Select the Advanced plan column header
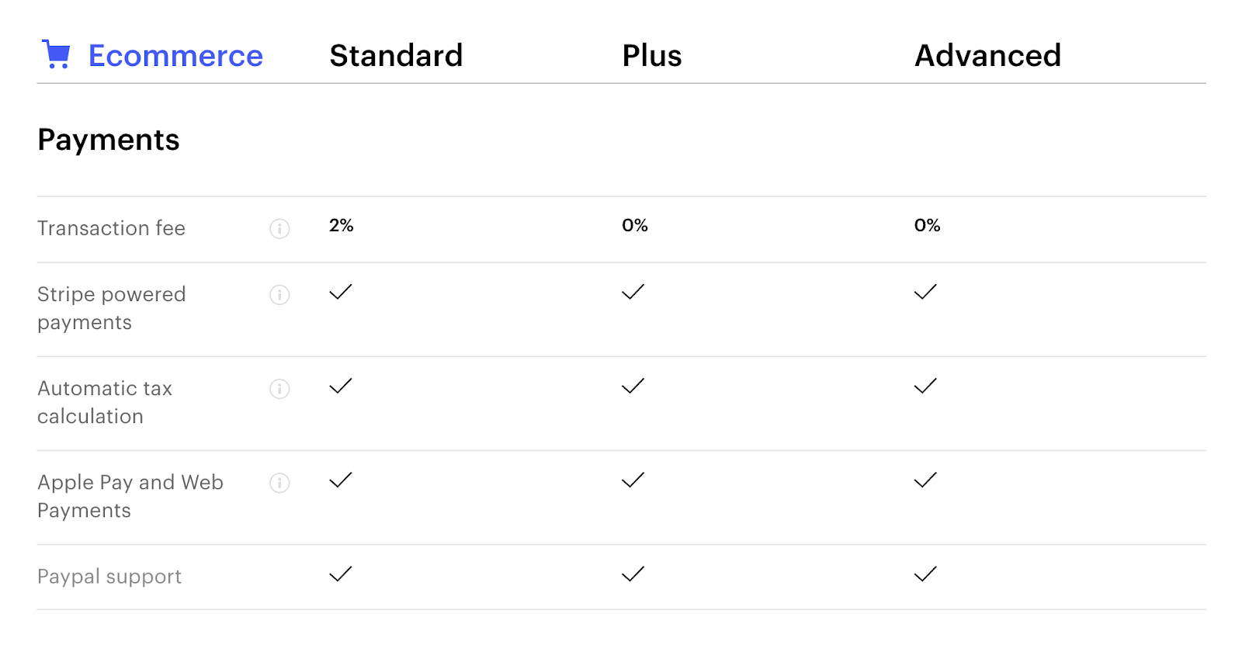Image resolution: width=1242 pixels, height=652 pixels. 987,56
